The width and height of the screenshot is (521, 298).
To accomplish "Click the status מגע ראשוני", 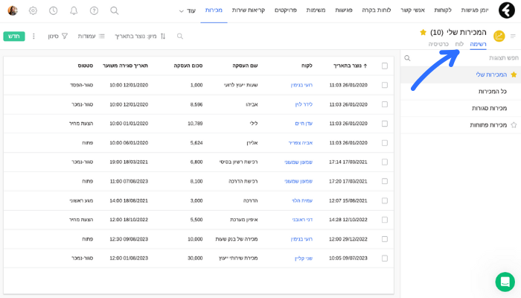I will pyautogui.click(x=81, y=200).
